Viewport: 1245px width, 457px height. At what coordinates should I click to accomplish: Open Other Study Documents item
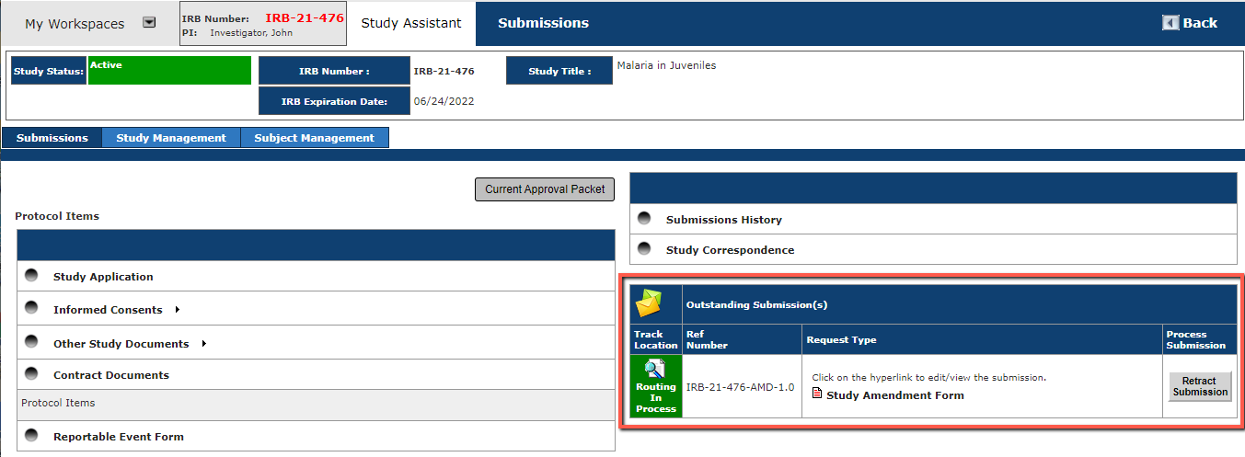tap(121, 345)
